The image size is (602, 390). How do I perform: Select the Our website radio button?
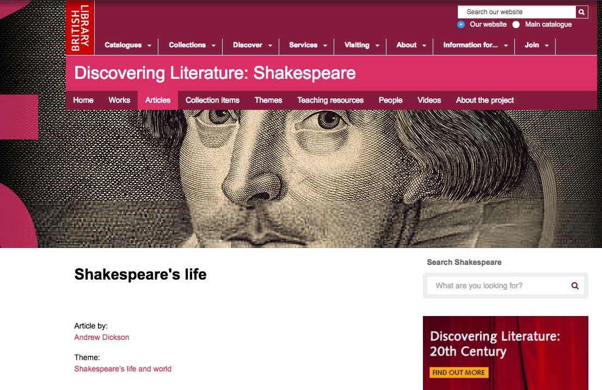[x=461, y=24]
